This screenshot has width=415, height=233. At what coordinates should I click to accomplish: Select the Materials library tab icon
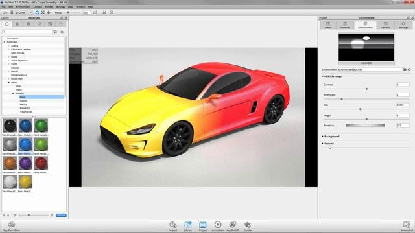coord(7,24)
